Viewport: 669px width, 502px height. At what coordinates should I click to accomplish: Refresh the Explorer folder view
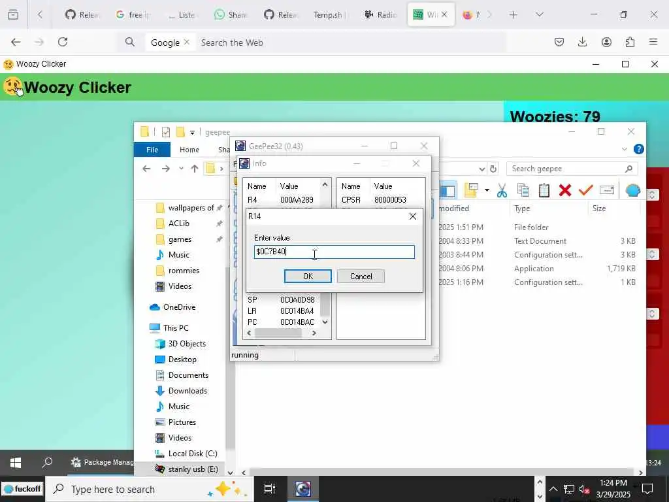(493, 169)
